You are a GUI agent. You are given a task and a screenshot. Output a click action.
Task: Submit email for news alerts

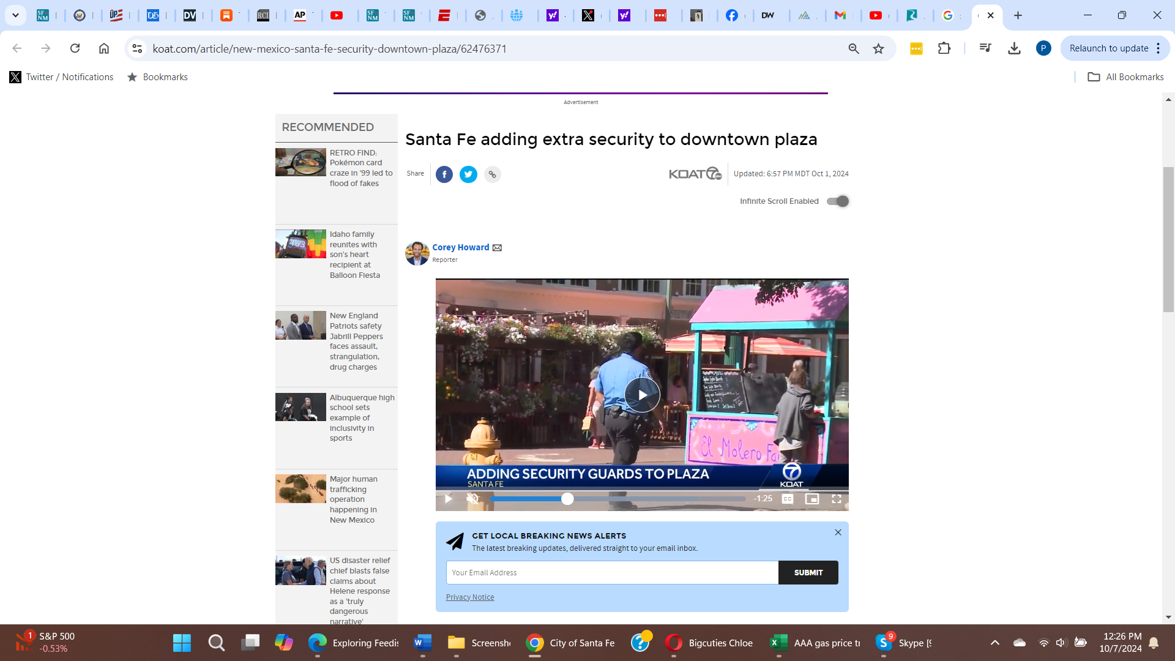tap(808, 573)
